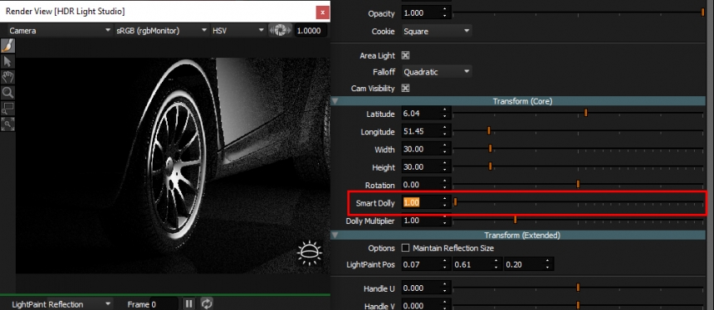Click the refresh render icon
714x310 pixels.
[207, 303]
